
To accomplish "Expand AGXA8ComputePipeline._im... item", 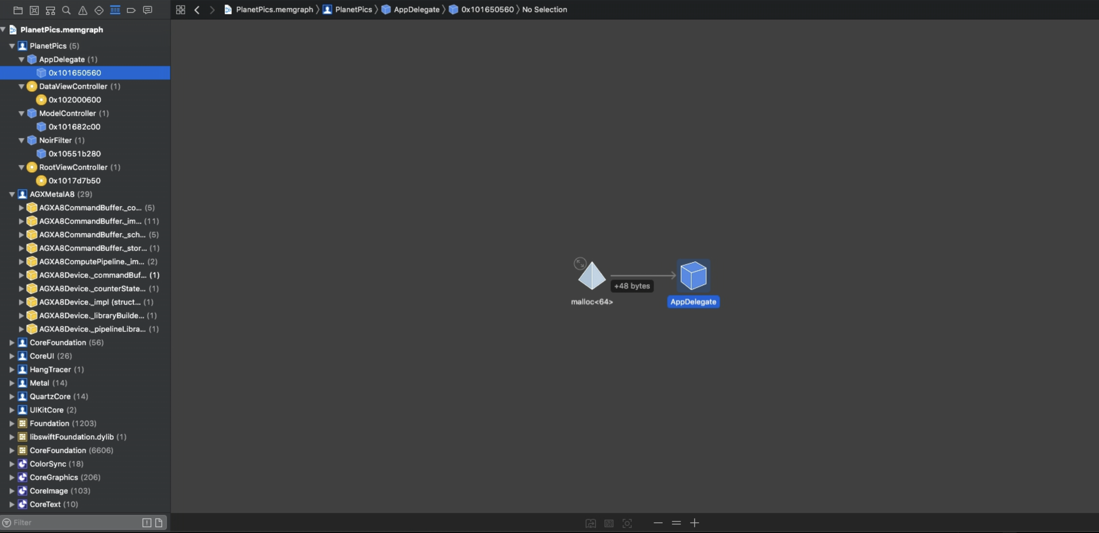I will pos(21,262).
